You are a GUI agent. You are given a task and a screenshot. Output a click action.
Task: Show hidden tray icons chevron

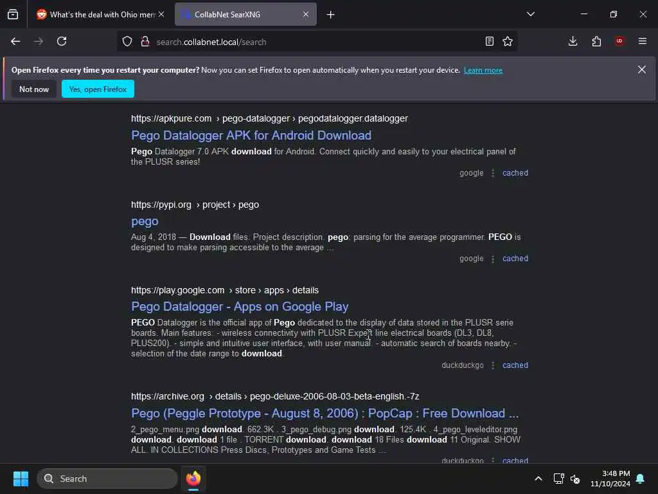pyautogui.click(x=538, y=479)
